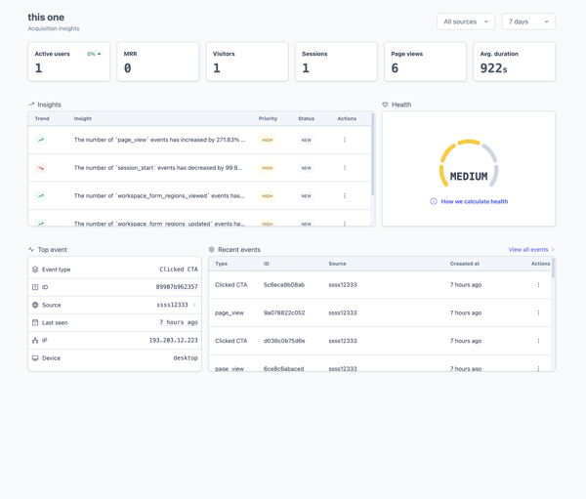Open actions menu for the page_view insight
This screenshot has width=586, height=499.
click(345, 140)
